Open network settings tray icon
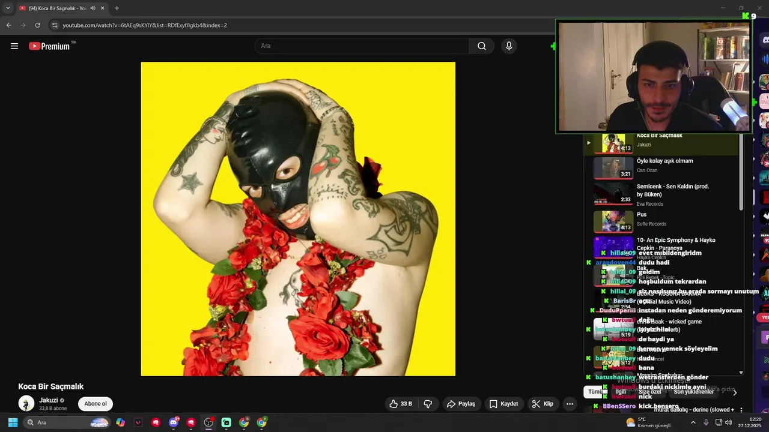Screen dimensions: 769x432 point(719,422)
